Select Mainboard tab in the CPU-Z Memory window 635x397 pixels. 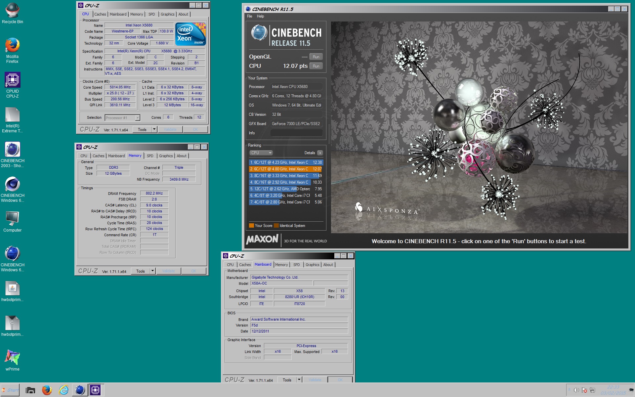pos(116,156)
